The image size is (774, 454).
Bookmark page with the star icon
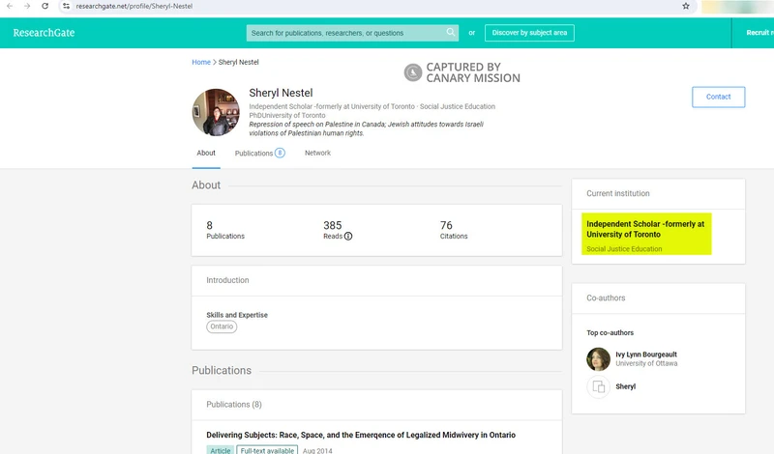tap(686, 6)
